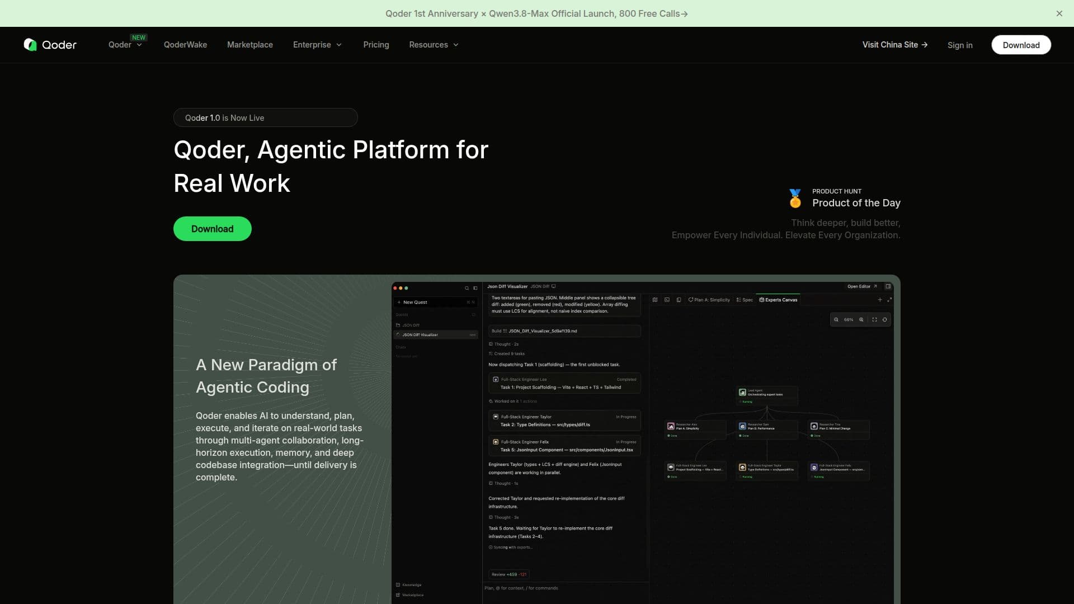The image size is (1074, 604).
Task: Click New Quest in the app preview
Action: click(435, 302)
